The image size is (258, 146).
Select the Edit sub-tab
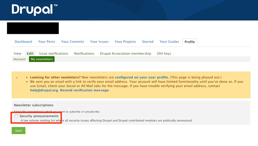30,53
